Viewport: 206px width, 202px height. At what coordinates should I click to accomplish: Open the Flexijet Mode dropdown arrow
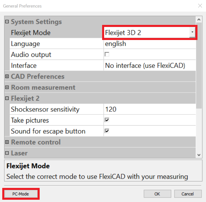pyautogui.click(x=192, y=33)
